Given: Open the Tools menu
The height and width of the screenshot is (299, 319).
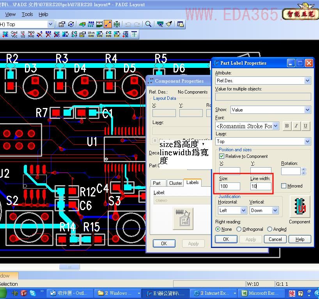Looking at the screenshot, I should (x=27, y=14).
